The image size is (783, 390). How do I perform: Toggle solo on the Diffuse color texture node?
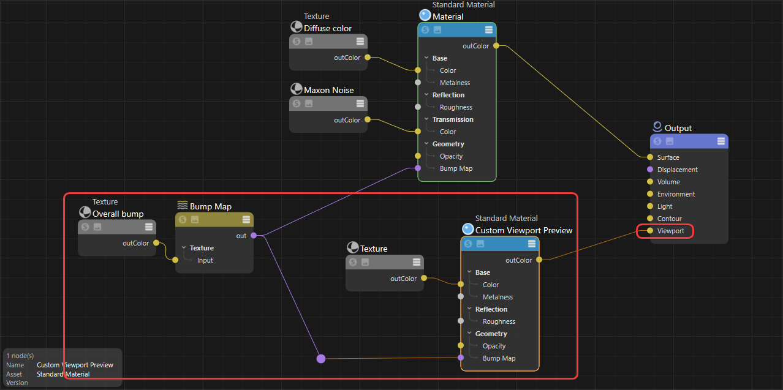coord(297,41)
